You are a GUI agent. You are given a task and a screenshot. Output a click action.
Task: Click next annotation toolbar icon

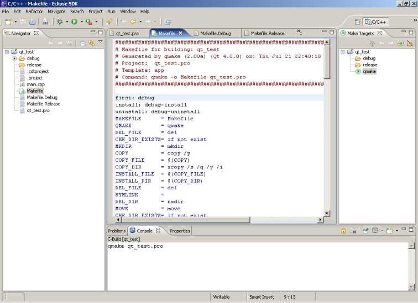tap(168, 22)
